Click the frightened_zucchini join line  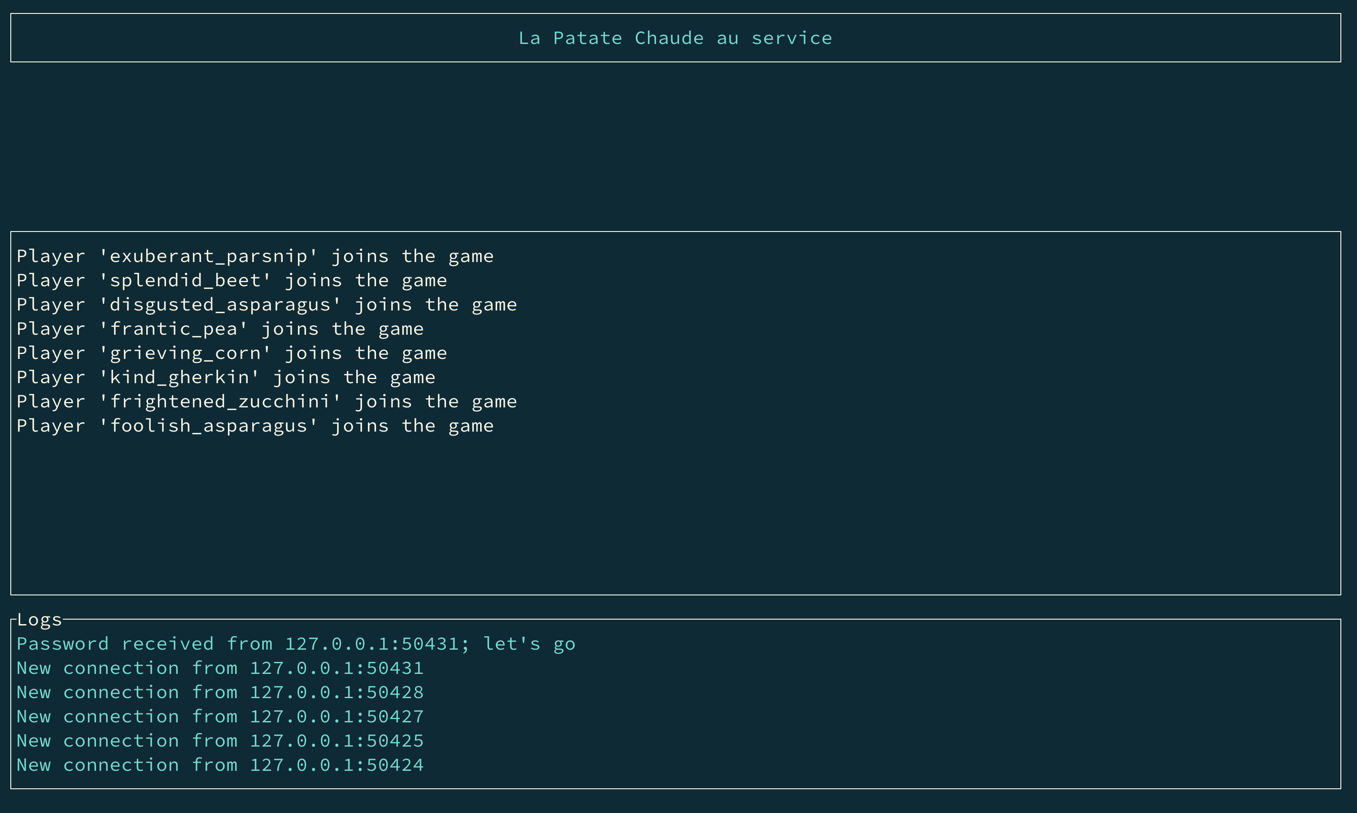coord(266,402)
